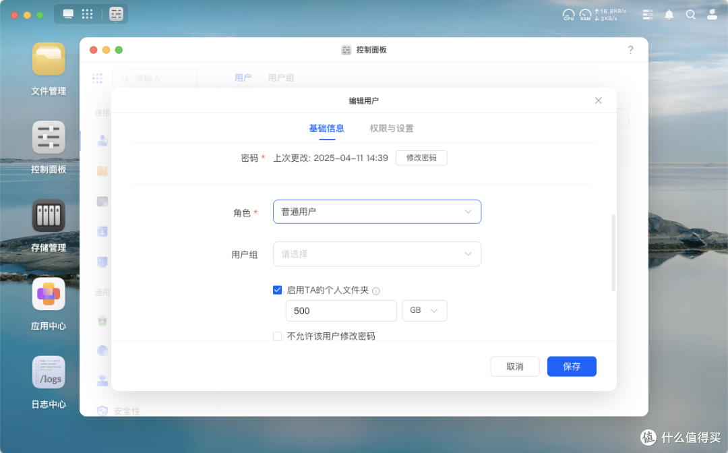
Task: Open the top bar search icon
Action: point(690,15)
